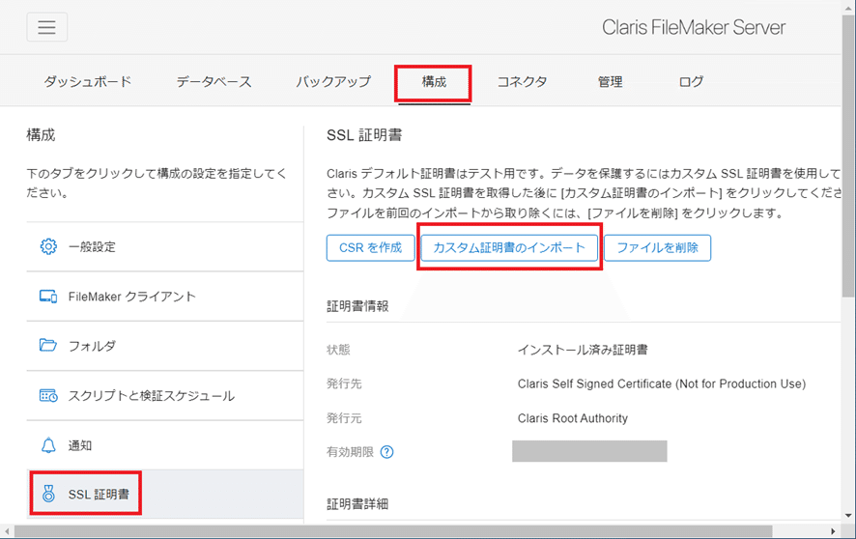Open the バックアップ tab
The height and width of the screenshot is (539, 856).
tap(333, 82)
